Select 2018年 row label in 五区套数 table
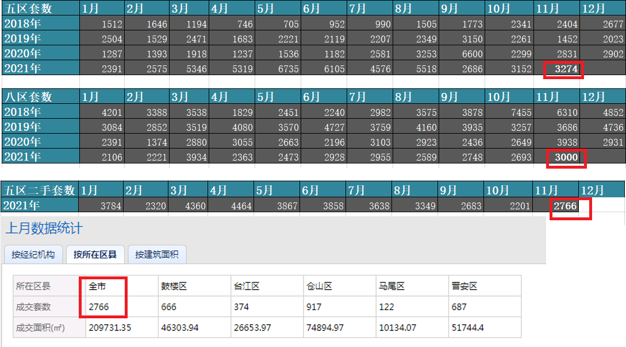The width and height of the screenshot is (626, 347). (x=41, y=23)
